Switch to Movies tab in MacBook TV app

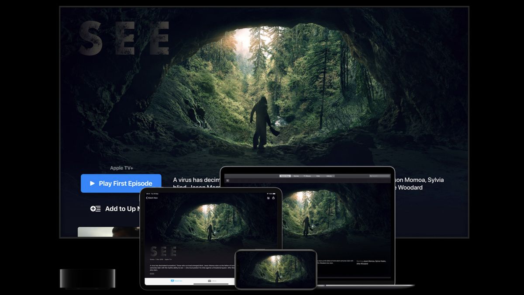(x=296, y=176)
